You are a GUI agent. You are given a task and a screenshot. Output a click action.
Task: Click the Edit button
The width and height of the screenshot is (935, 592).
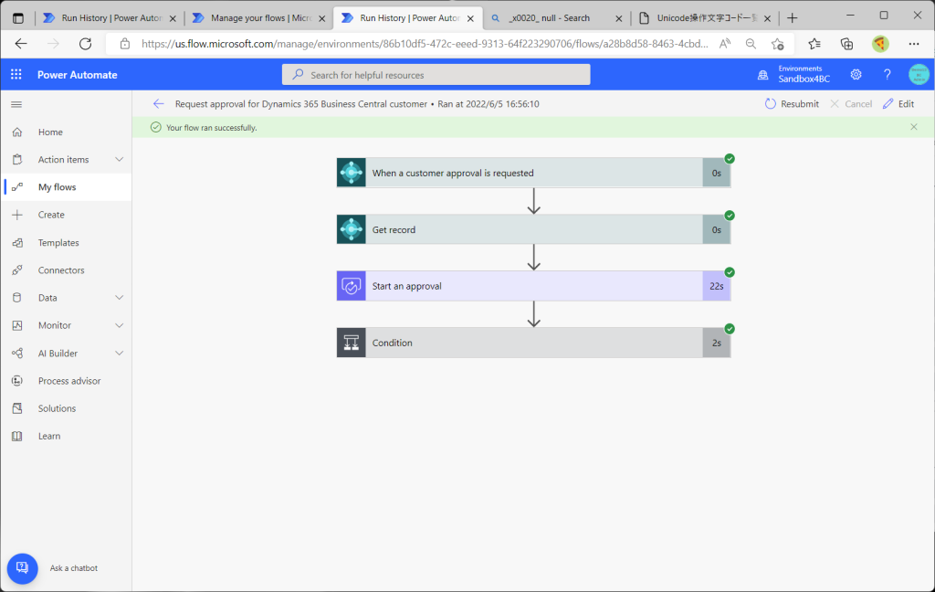[898, 104]
